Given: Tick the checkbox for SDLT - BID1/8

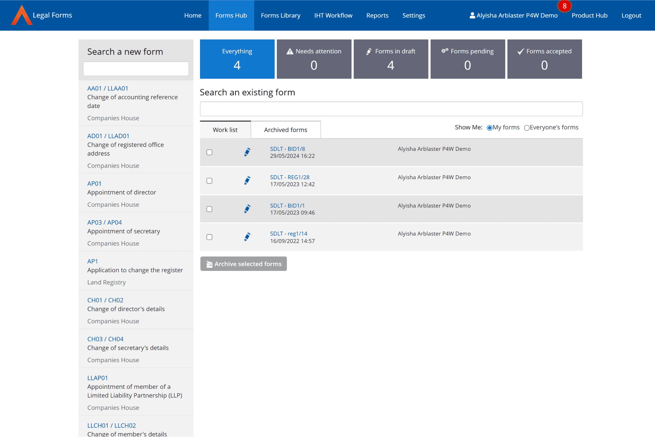Looking at the screenshot, I should (209, 152).
